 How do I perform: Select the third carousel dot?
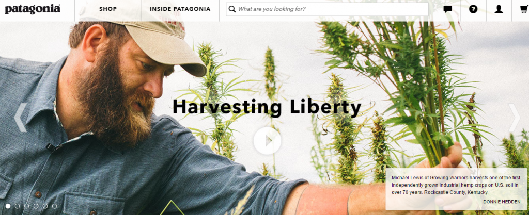(27, 206)
